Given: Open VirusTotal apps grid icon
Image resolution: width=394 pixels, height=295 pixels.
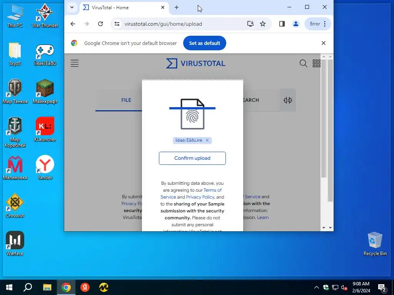Looking at the screenshot, I should point(316,63).
